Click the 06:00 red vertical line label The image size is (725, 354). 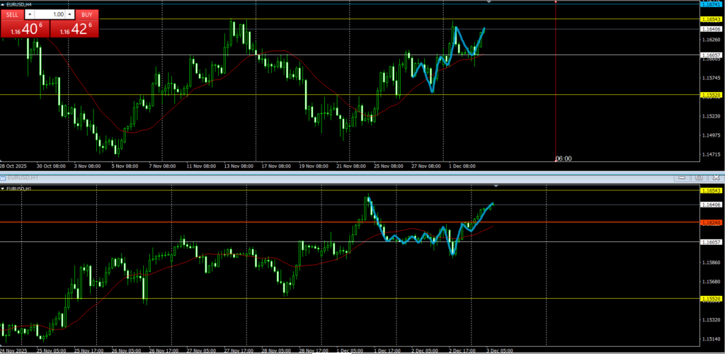(564, 159)
